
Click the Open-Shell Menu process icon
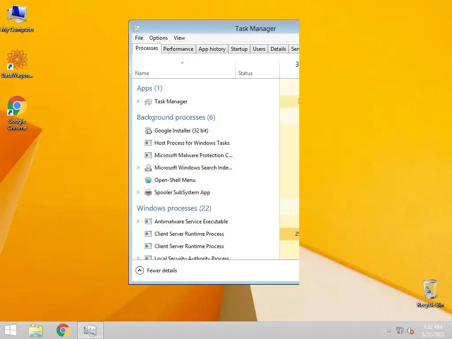[148, 180]
